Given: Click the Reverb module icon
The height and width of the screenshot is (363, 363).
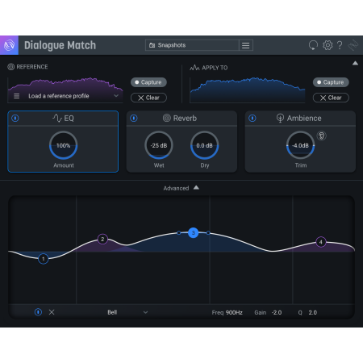Looking at the screenshot, I should coord(167,118).
